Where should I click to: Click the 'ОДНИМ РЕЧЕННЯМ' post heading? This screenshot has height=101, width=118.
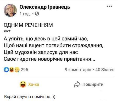click(x=28, y=25)
